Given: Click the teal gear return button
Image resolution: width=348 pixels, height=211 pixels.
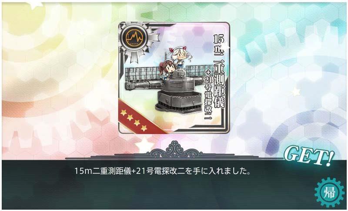Looking at the screenshot, I should click(x=329, y=192).
